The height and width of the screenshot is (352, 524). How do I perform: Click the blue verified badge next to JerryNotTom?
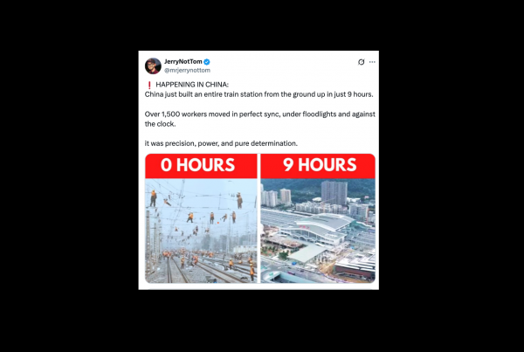tap(207, 61)
